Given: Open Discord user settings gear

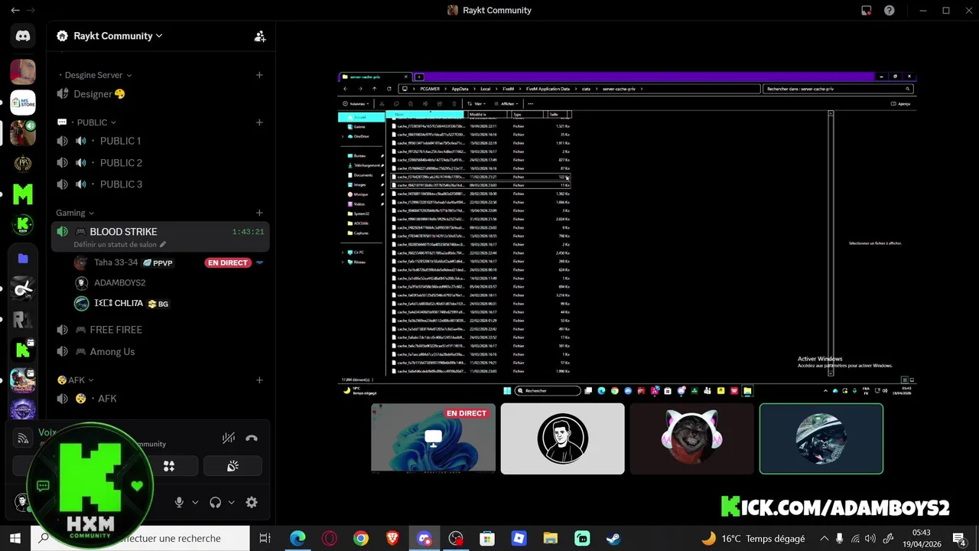Looking at the screenshot, I should coord(252,502).
